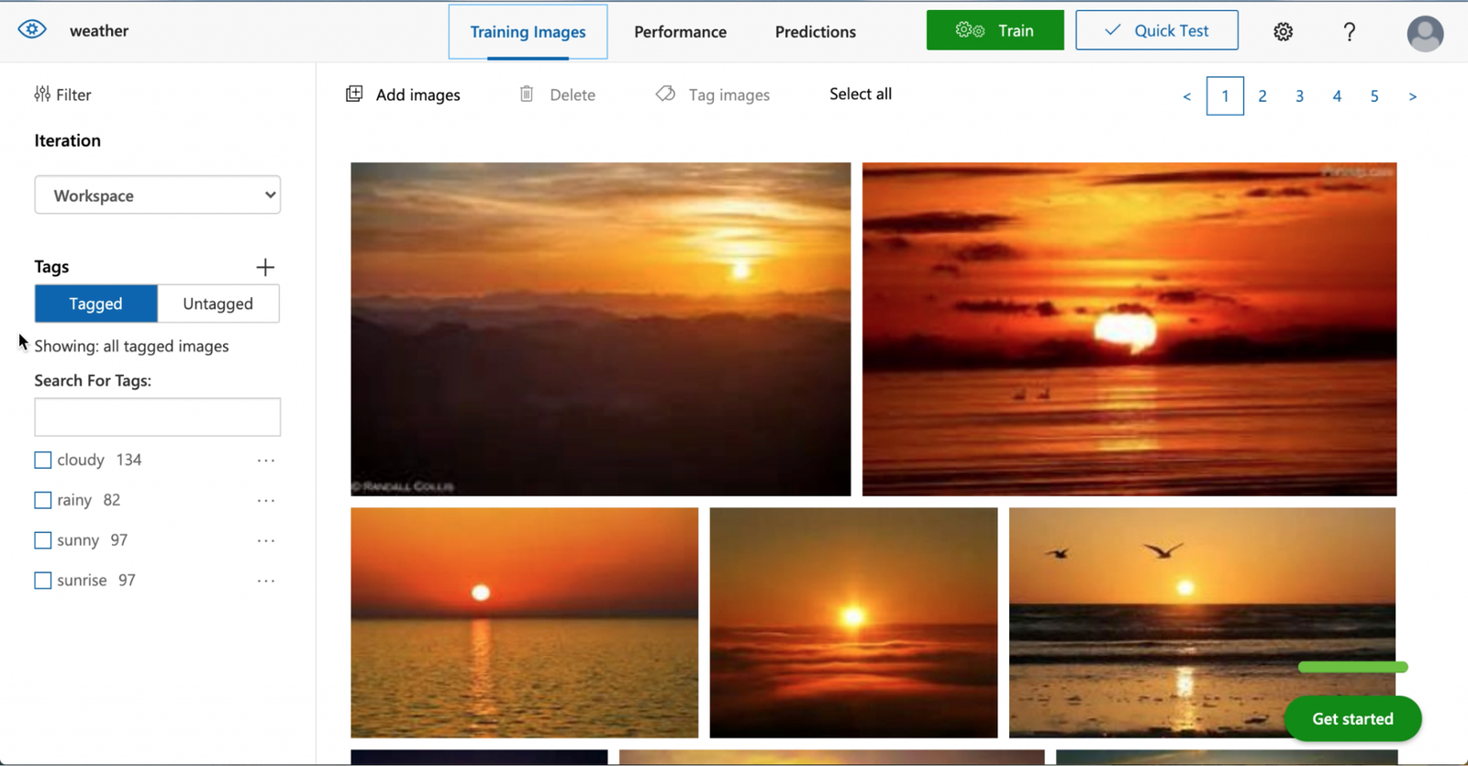Viewport: 1468px width, 766px height.
Task: Open the user profile avatar
Action: [x=1425, y=34]
